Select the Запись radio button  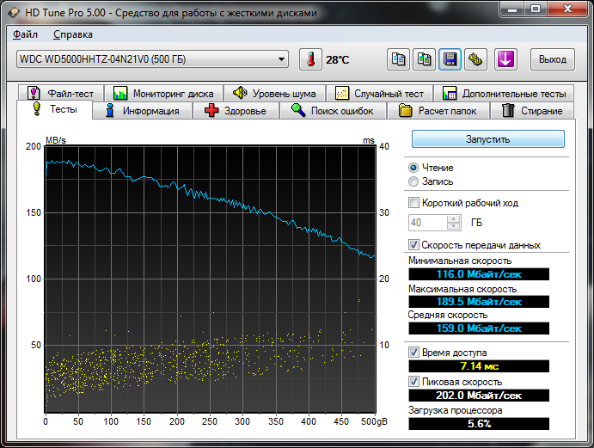point(413,181)
